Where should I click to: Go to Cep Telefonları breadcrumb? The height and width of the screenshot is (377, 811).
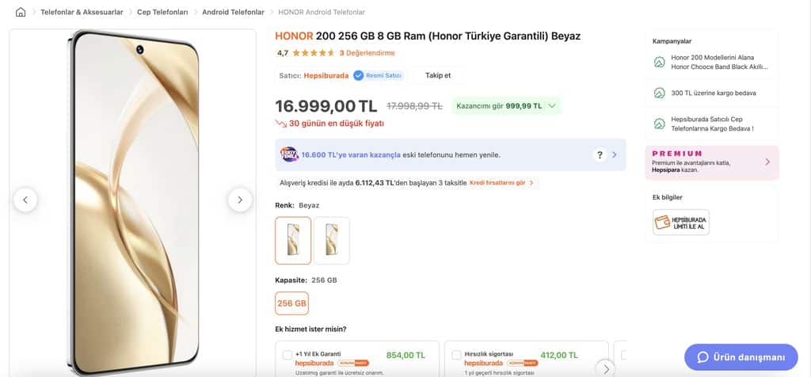162,13
